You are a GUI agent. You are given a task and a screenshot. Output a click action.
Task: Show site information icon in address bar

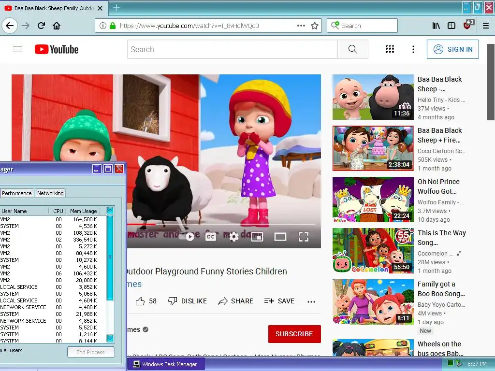[x=103, y=26]
